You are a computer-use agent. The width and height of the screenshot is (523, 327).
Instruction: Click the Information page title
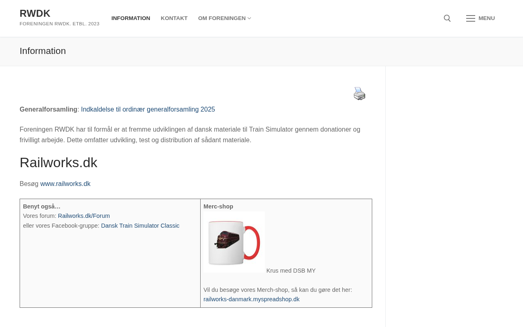pyautogui.click(x=43, y=51)
